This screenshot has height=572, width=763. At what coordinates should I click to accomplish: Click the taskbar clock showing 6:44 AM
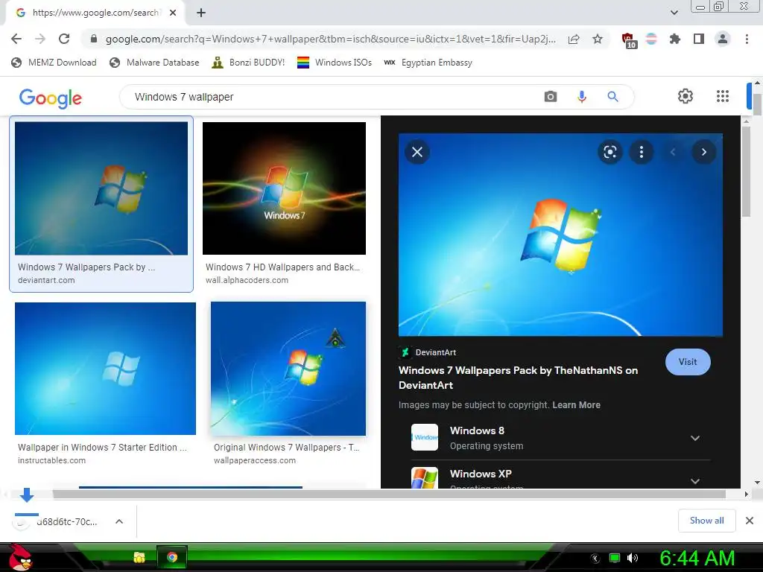point(697,558)
